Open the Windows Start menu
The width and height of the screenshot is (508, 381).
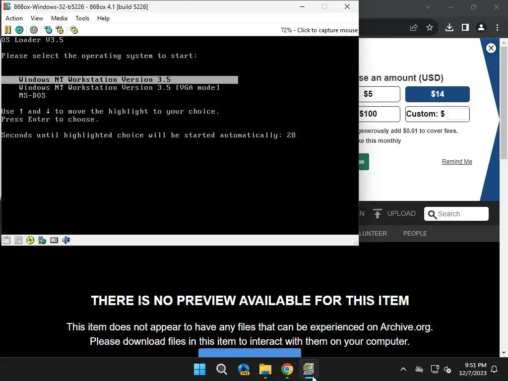[199, 369]
